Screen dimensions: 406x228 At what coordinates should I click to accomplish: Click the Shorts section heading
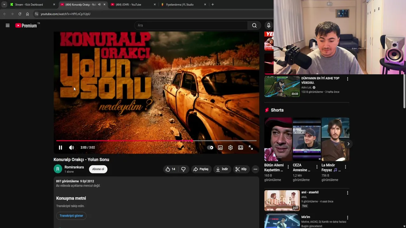[x=277, y=110]
